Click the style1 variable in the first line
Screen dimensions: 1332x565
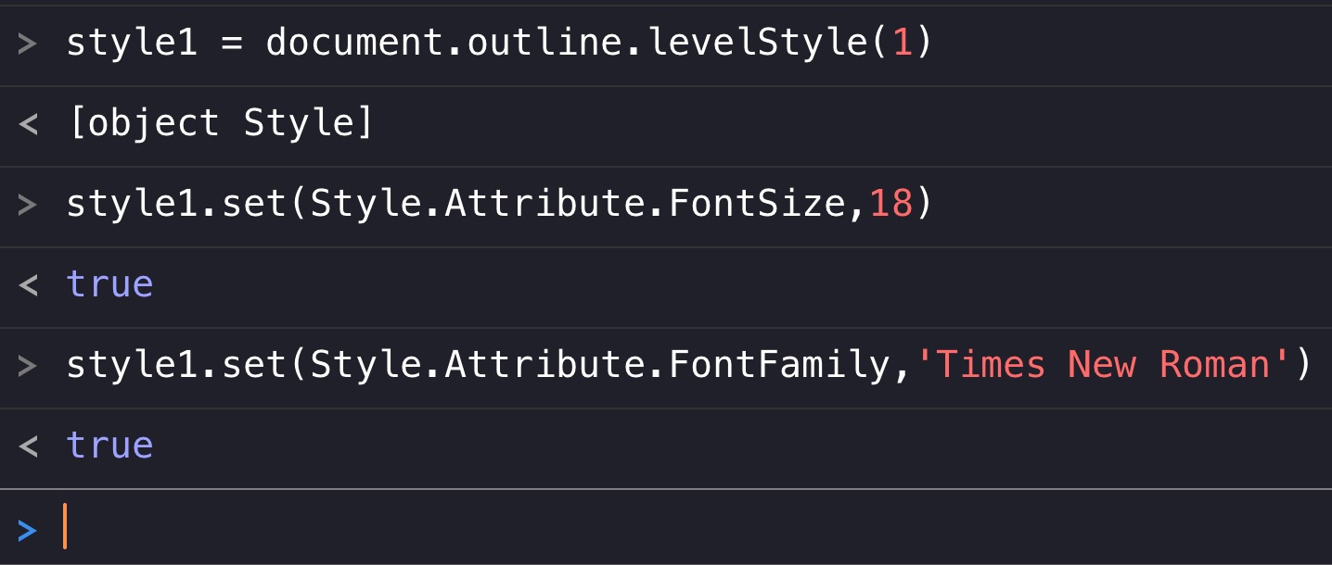tap(132, 44)
